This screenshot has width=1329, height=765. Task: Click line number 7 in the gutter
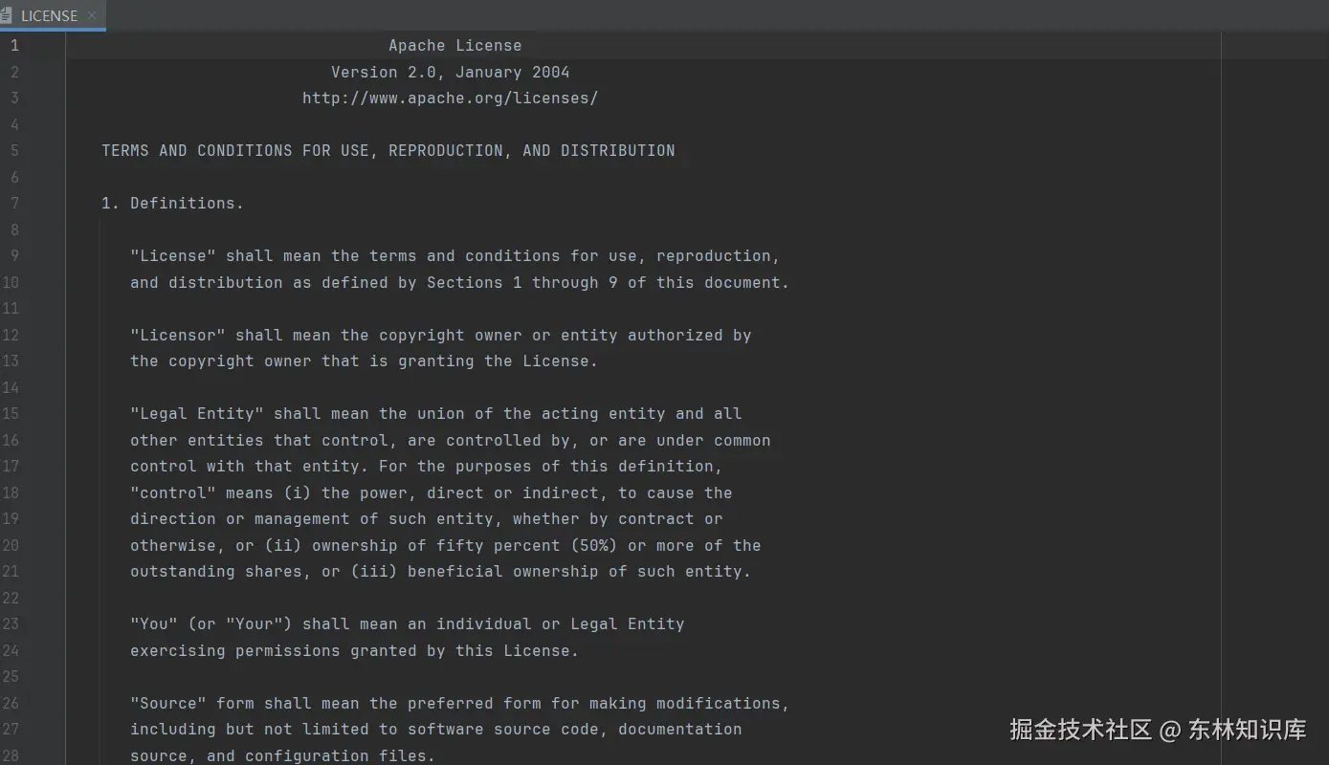(14, 203)
